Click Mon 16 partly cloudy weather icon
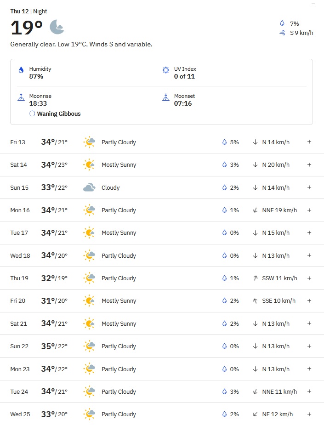The height and width of the screenshot is (425, 324). point(89,210)
